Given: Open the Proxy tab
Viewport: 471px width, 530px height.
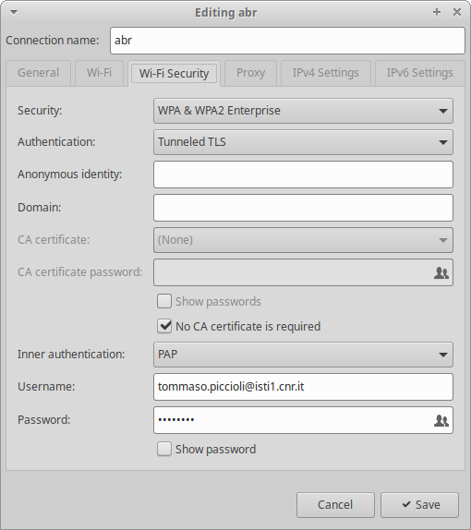Looking at the screenshot, I should [x=250, y=73].
